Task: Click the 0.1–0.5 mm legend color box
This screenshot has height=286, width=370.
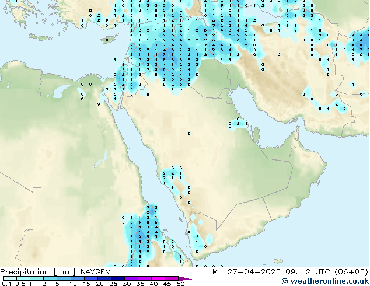Action: tap(10, 278)
